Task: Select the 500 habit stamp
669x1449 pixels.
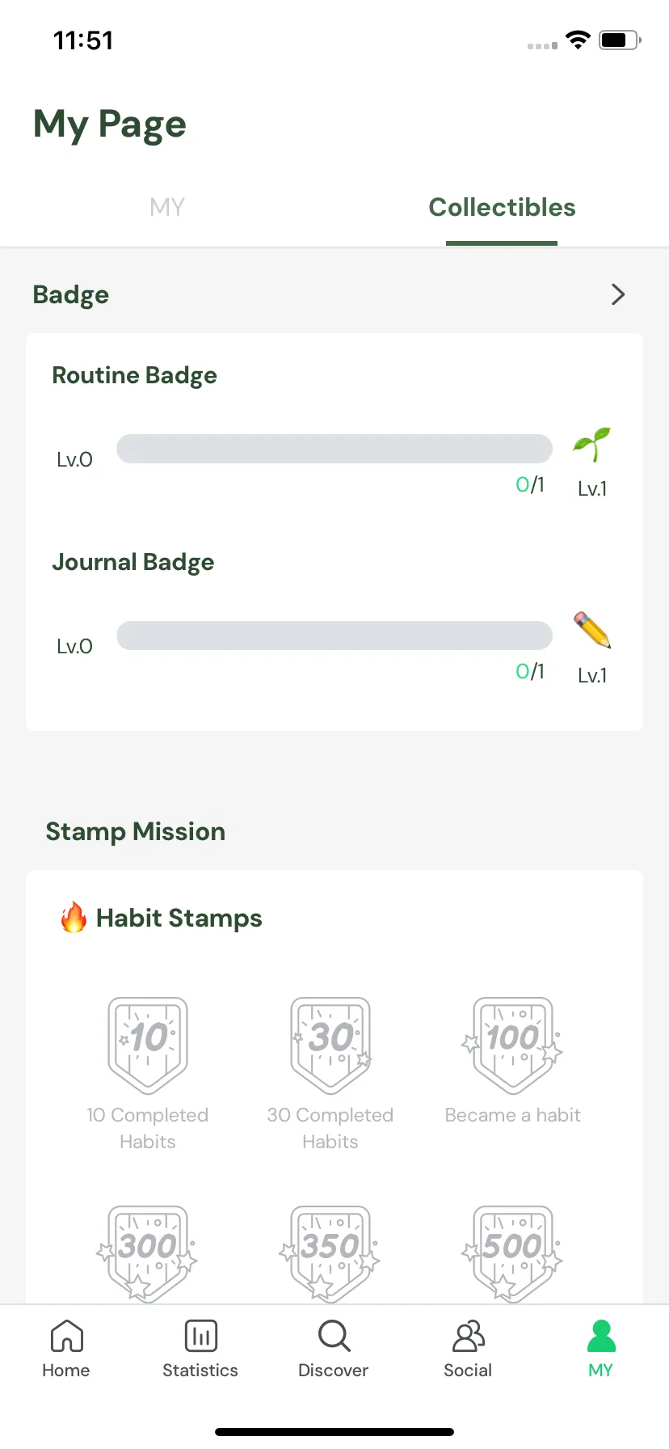Action: pyautogui.click(x=512, y=1253)
